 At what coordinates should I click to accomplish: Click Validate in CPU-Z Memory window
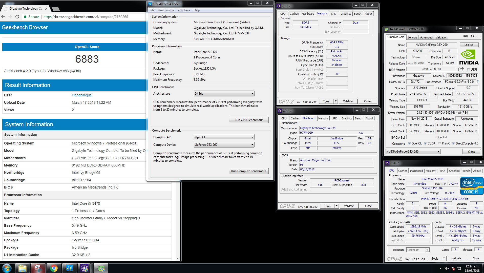click(x=348, y=101)
